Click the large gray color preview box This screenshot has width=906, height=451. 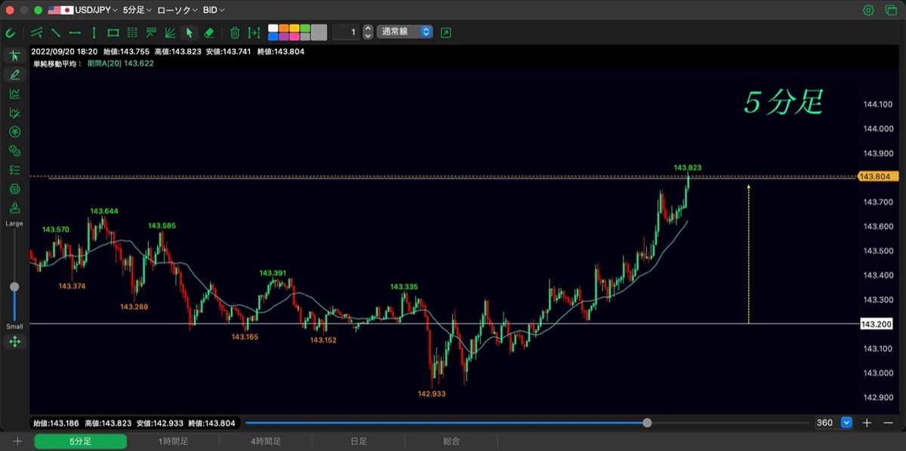(x=319, y=32)
